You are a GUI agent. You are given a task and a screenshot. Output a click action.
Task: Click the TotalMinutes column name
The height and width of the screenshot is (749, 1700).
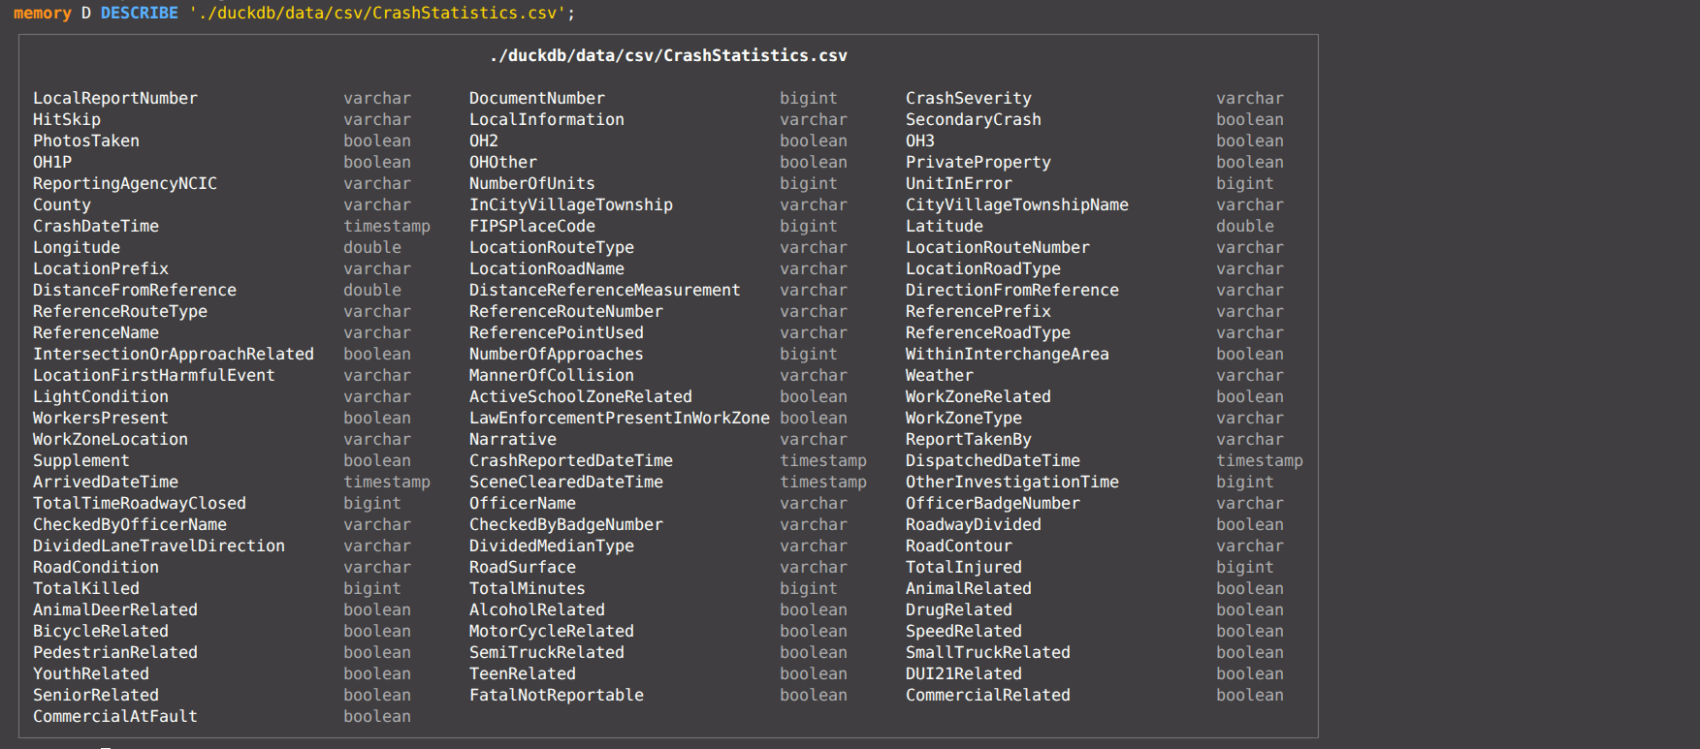point(528,589)
